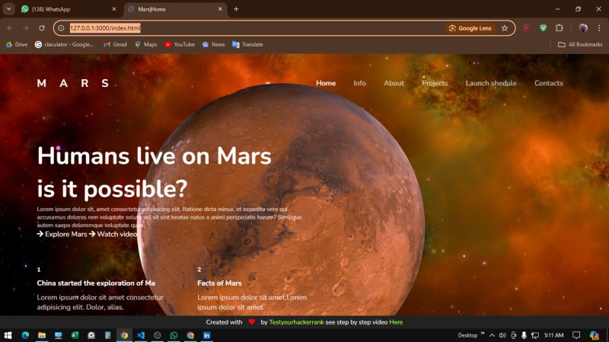
Task: Open the Windows Start menu
Action: (x=8, y=335)
